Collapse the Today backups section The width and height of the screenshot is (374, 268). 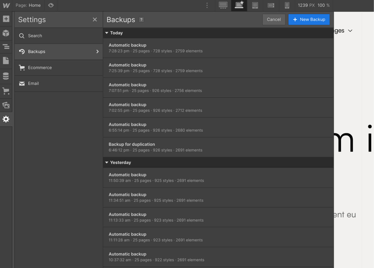click(107, 33)
